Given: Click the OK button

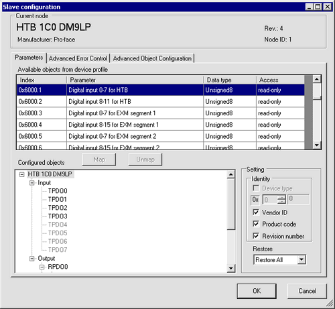Looking at the screenshot, I should pyautogui.click(x=257, y=291).
